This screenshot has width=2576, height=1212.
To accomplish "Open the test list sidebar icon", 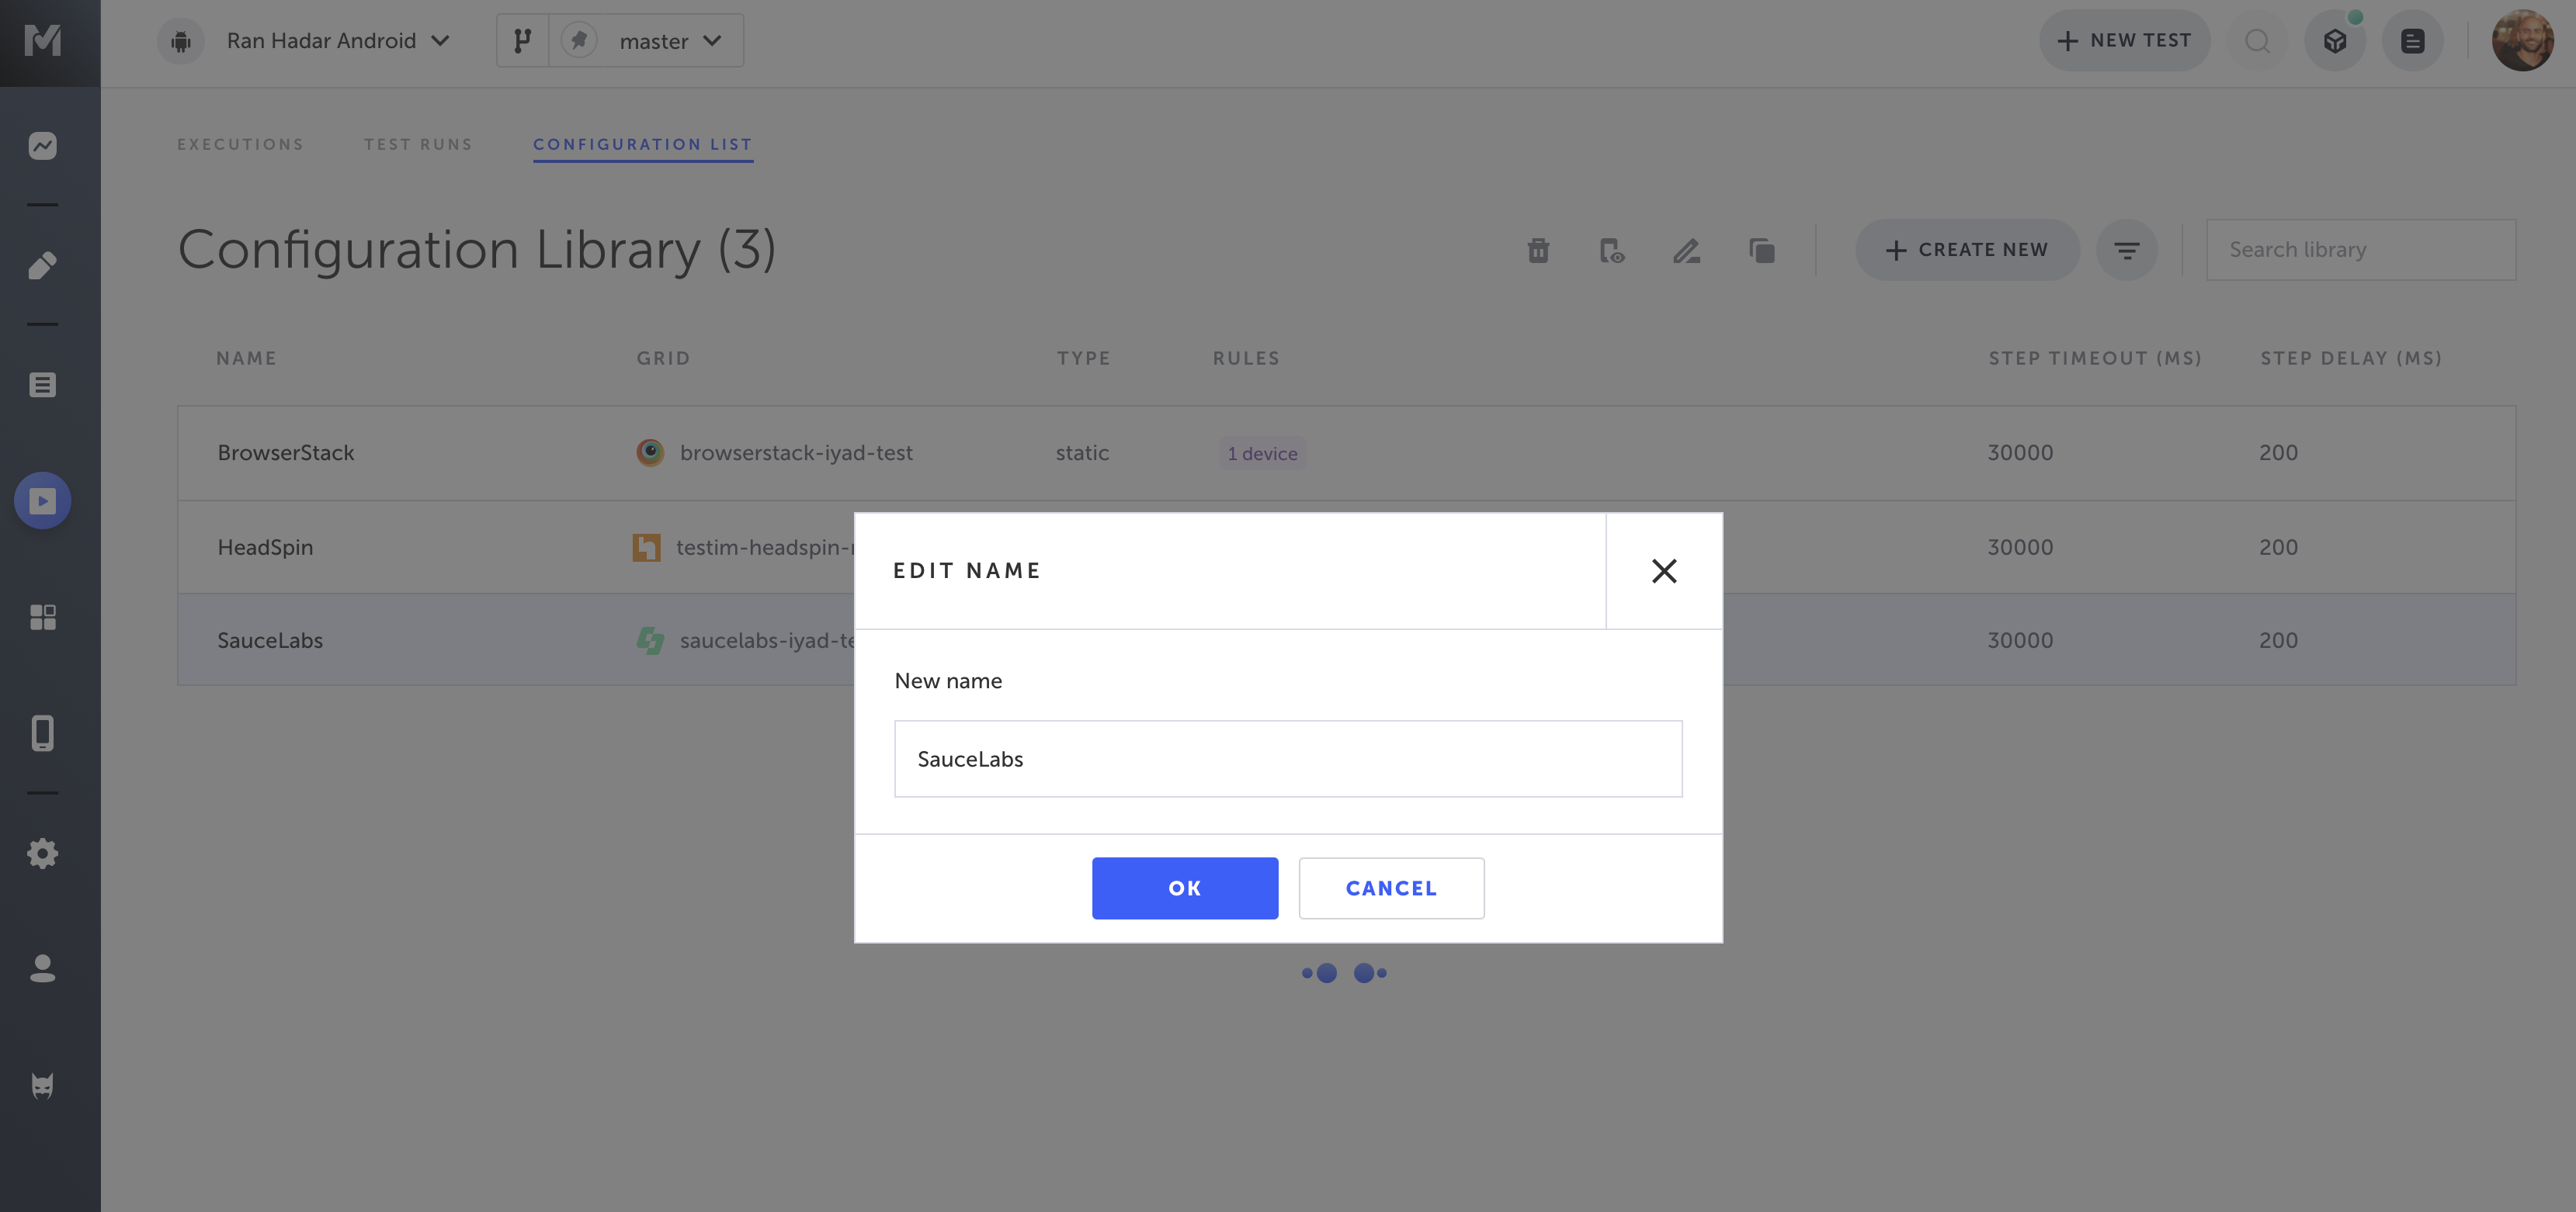I will (x=43, y=385).
